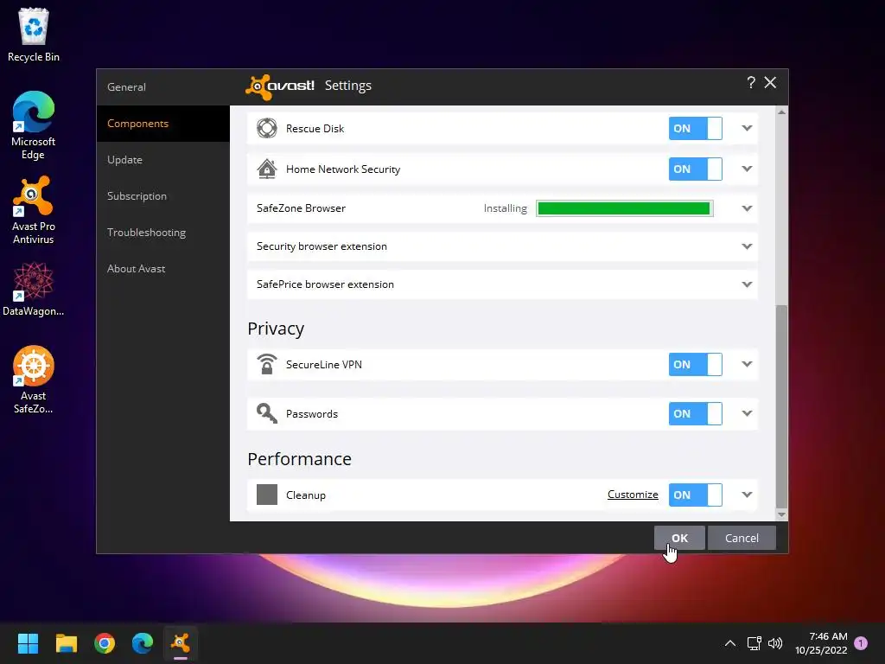This screenshot has height=664, width=885.
Task: Expand Home Network Security chevron
Action: [747, 169]
